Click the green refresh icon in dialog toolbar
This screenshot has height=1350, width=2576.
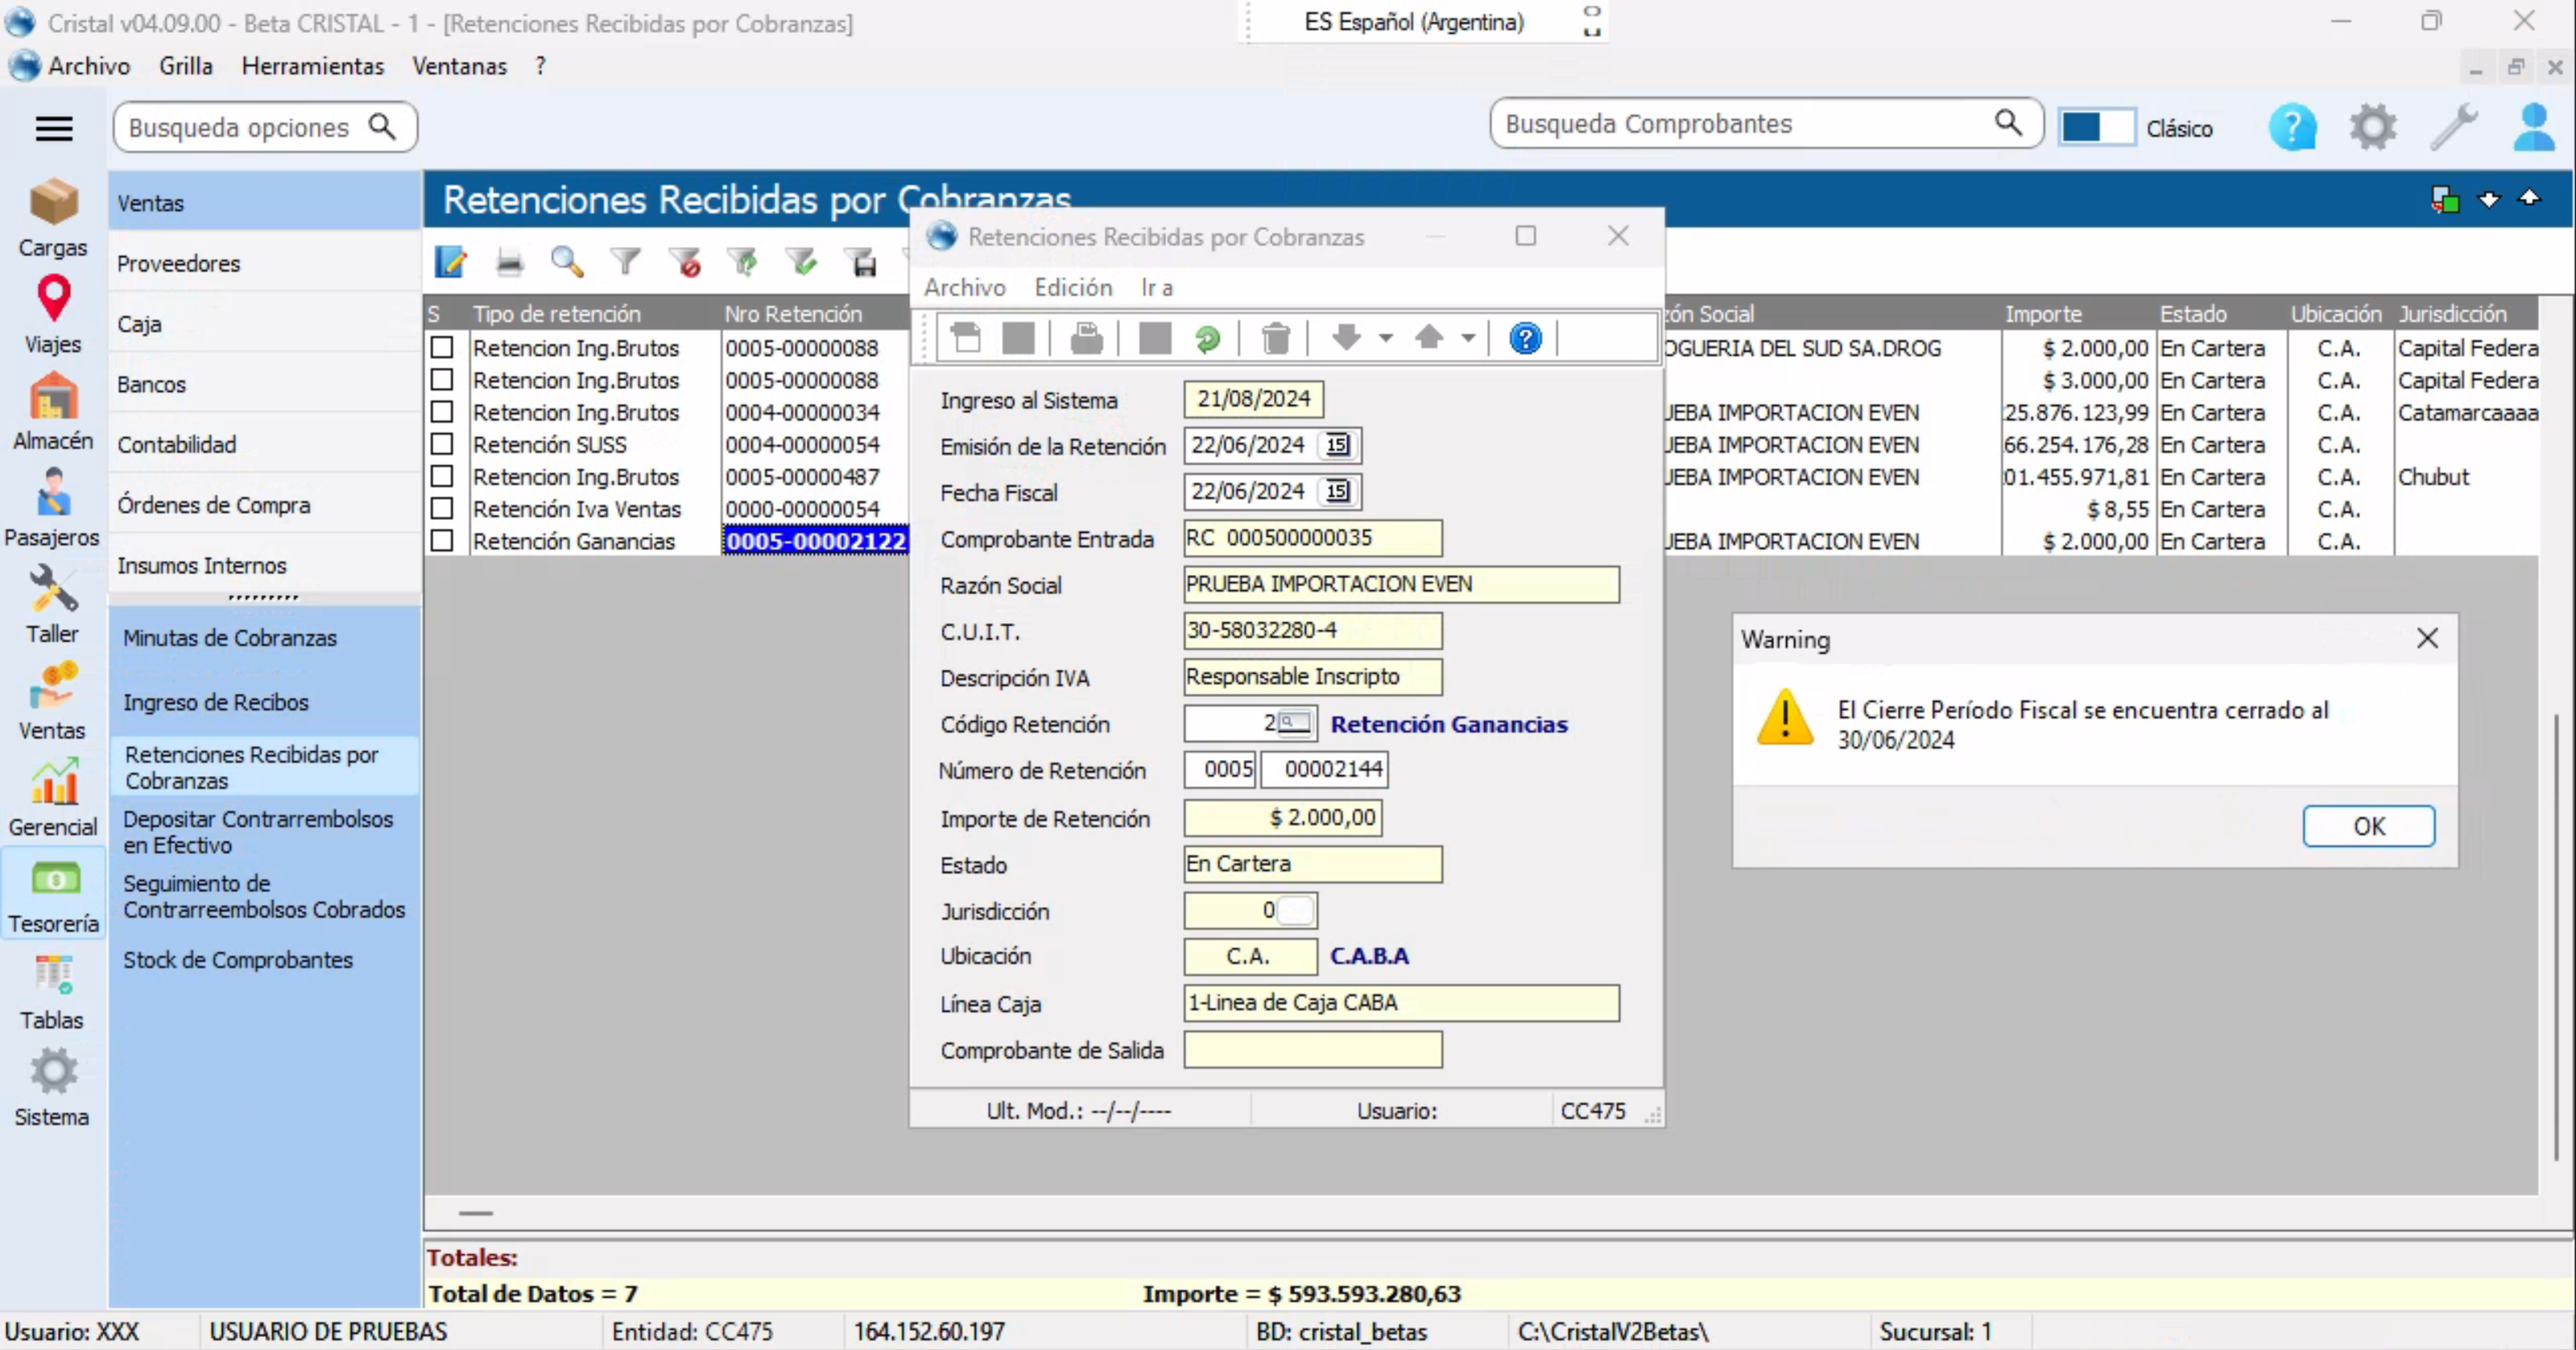pyautogui.click(x=1207, y=339)
